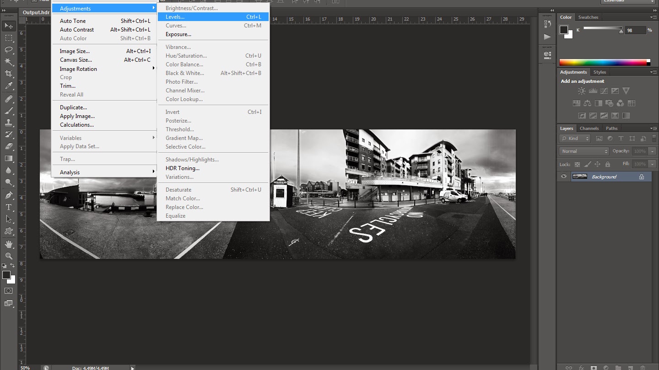
Task: Select the Zoom tool
Action: [9, 256]
